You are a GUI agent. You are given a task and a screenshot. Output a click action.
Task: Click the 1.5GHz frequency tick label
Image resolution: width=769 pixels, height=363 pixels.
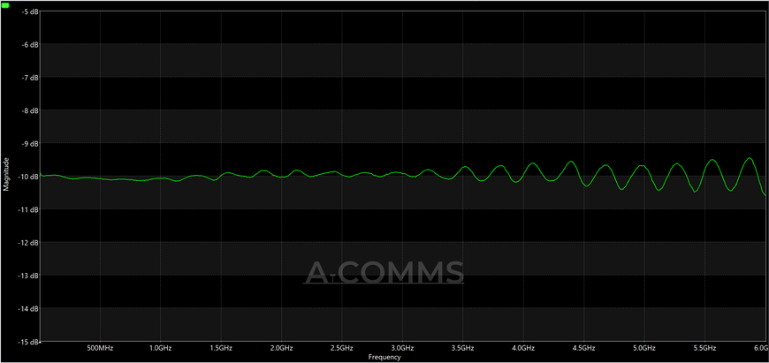point(221,348)
